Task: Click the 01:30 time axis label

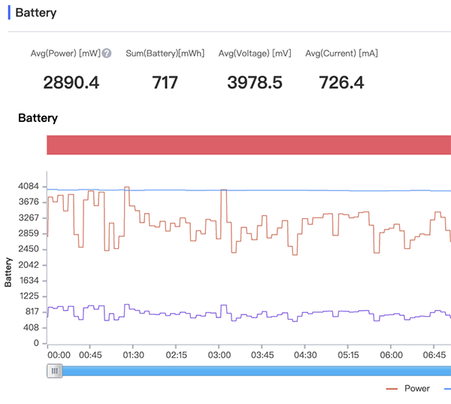Action: pyautogui.click(x=133, y=354)
